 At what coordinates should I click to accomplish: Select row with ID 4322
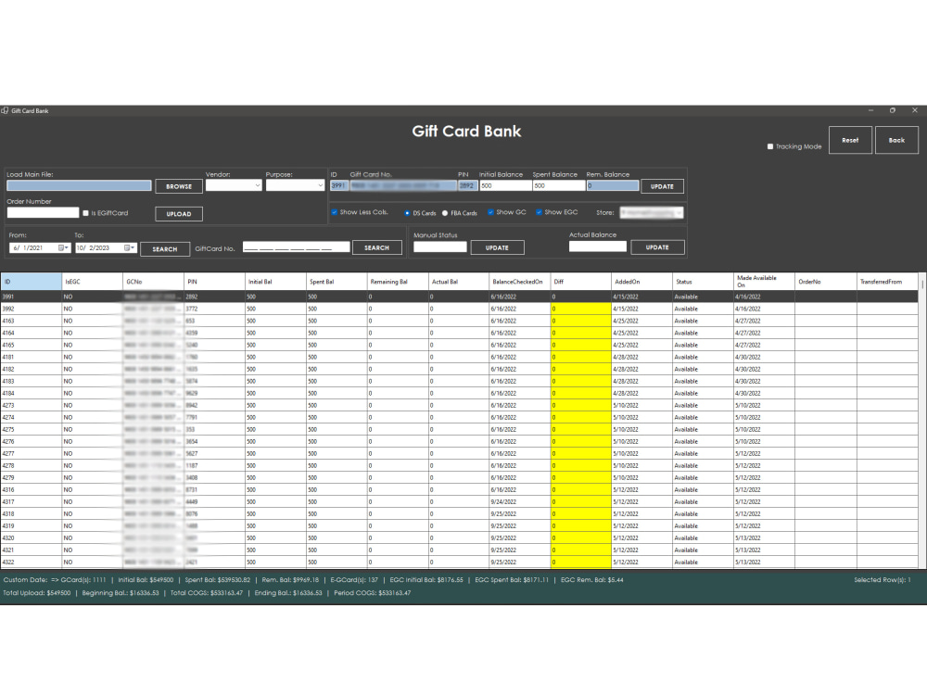click(459, 562)
